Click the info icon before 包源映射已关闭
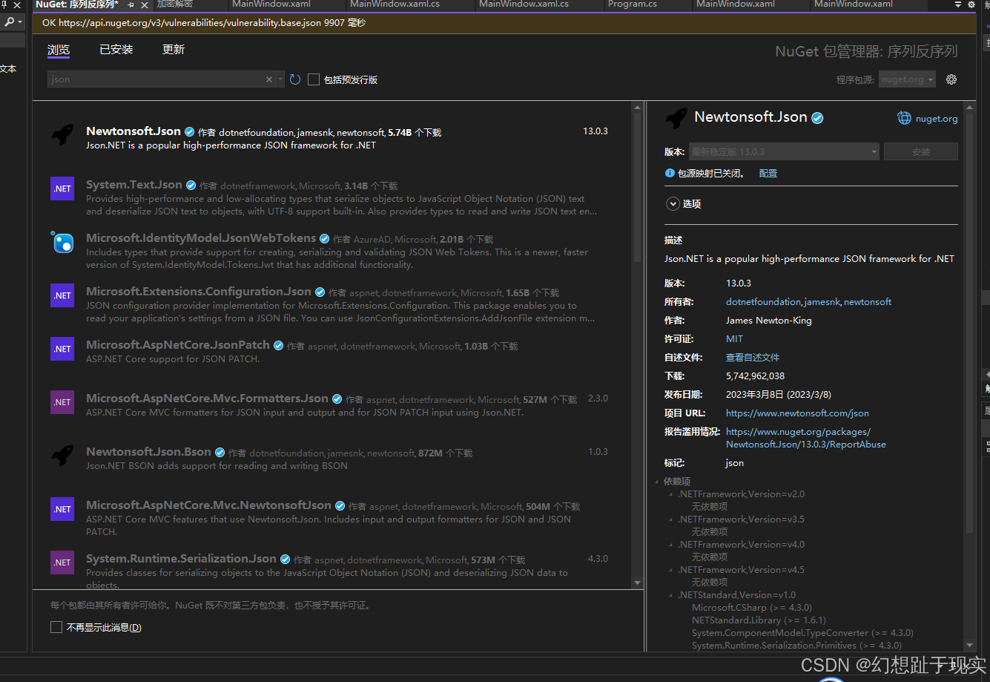This screenshot has width=990, height=682. click(x=670, y=173)
